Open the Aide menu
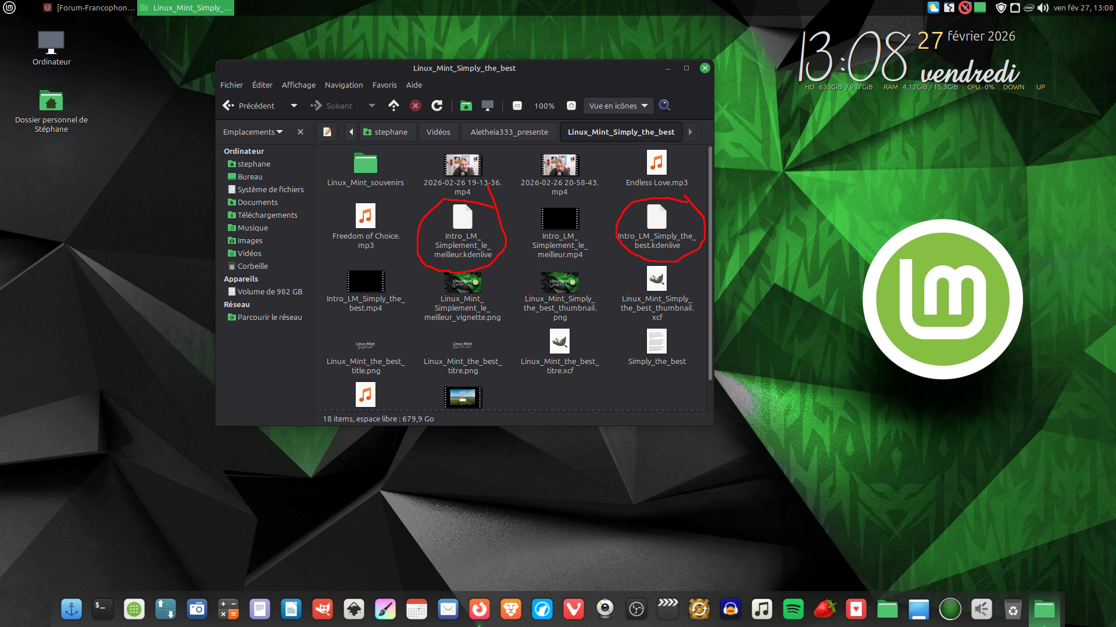This screenshot has height=627, width=1116. click(414, 85)
